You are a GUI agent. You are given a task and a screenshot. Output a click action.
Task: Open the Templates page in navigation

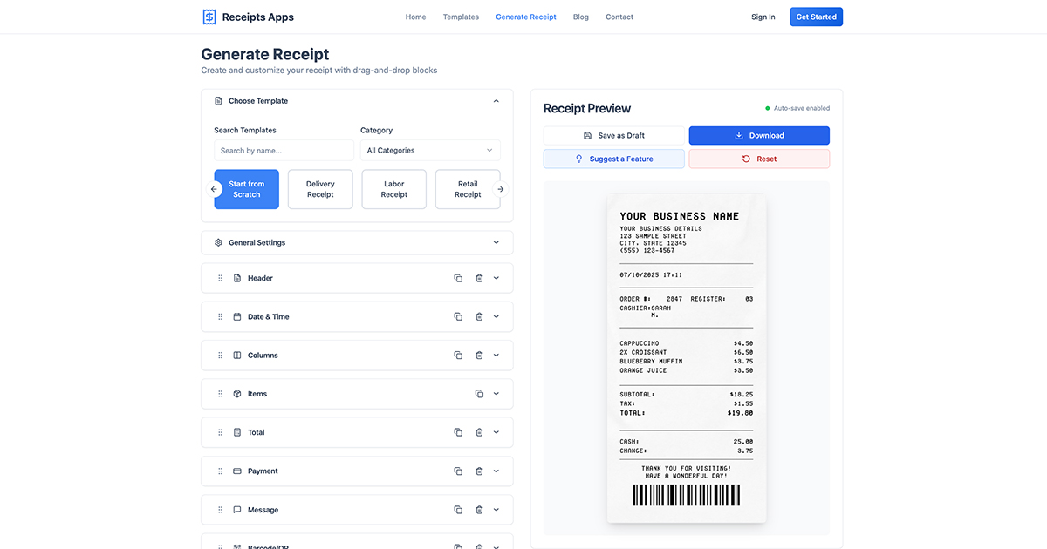tap(461, 17)
